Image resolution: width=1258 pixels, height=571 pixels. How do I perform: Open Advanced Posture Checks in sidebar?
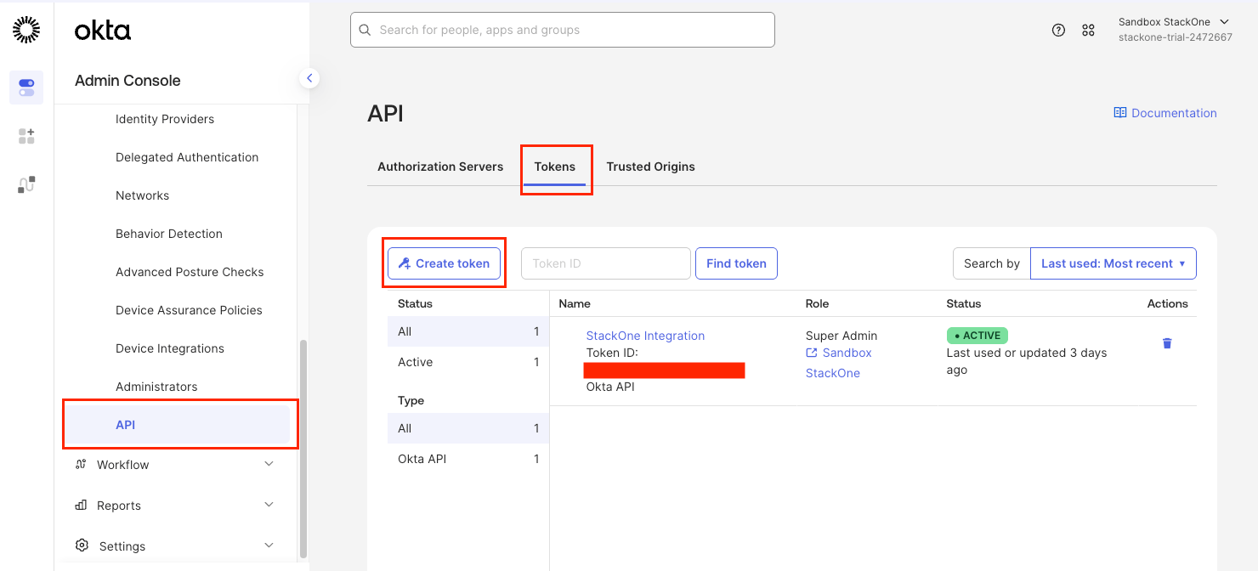190,272
